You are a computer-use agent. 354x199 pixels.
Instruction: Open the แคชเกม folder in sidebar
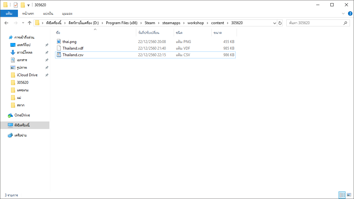click(x=23, y=90)
